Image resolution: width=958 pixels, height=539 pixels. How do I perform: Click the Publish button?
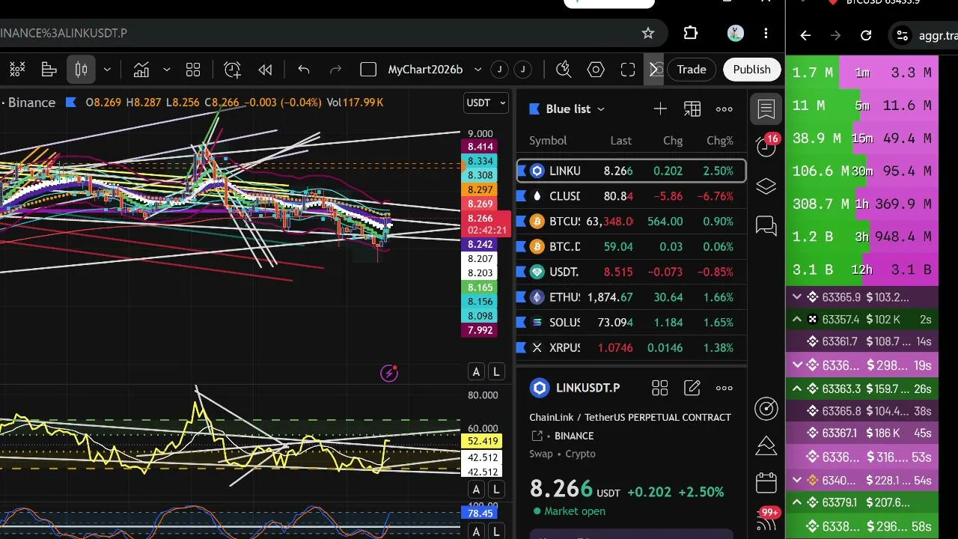click(751, 70)
